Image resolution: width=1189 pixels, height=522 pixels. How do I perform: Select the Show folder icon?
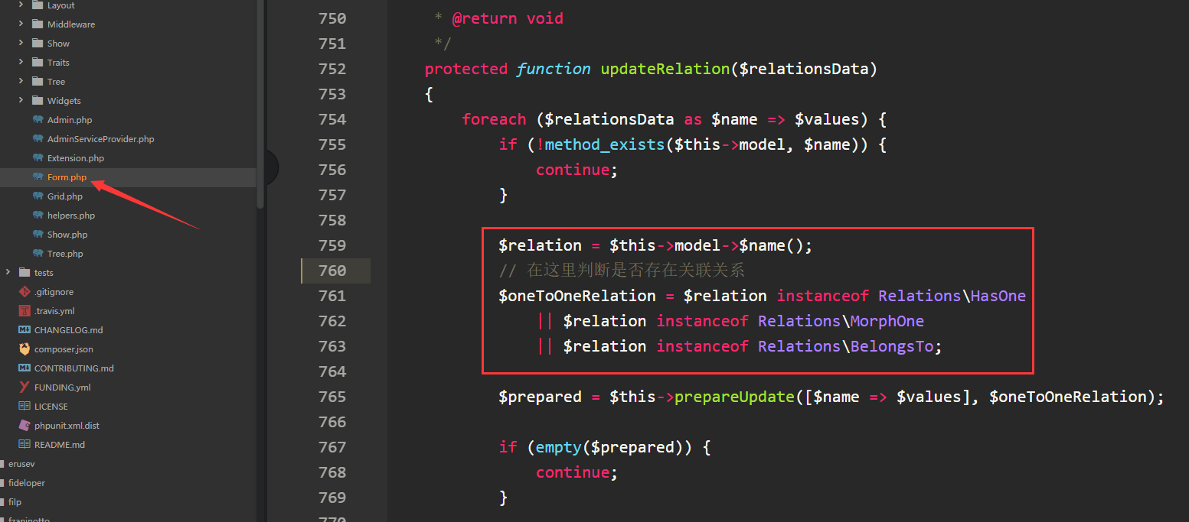[38, 44]
